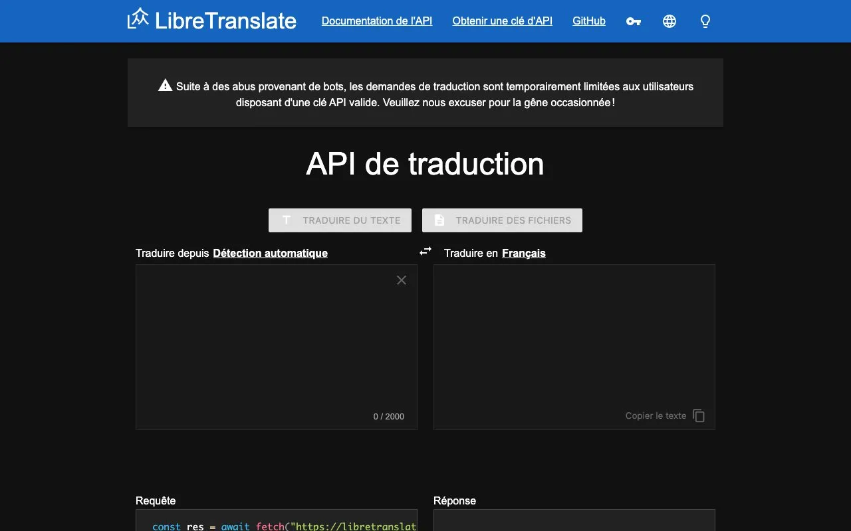Click the Traduire en label
This screenshot has width=851, height=531.
[471, 253]
